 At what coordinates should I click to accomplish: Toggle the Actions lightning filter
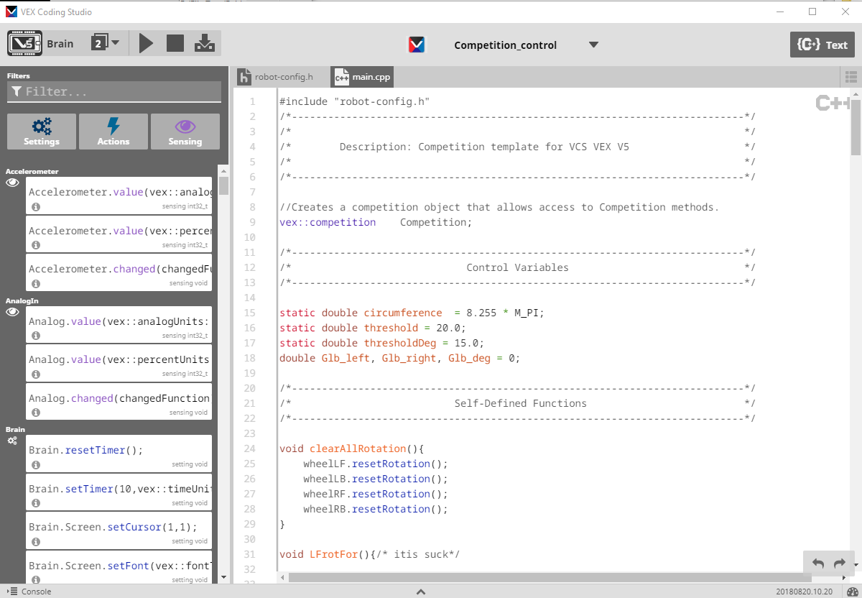click(113, 132)
